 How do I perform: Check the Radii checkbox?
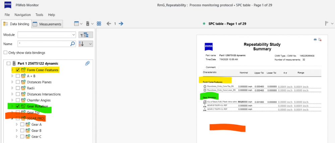(x=18, y=88)
